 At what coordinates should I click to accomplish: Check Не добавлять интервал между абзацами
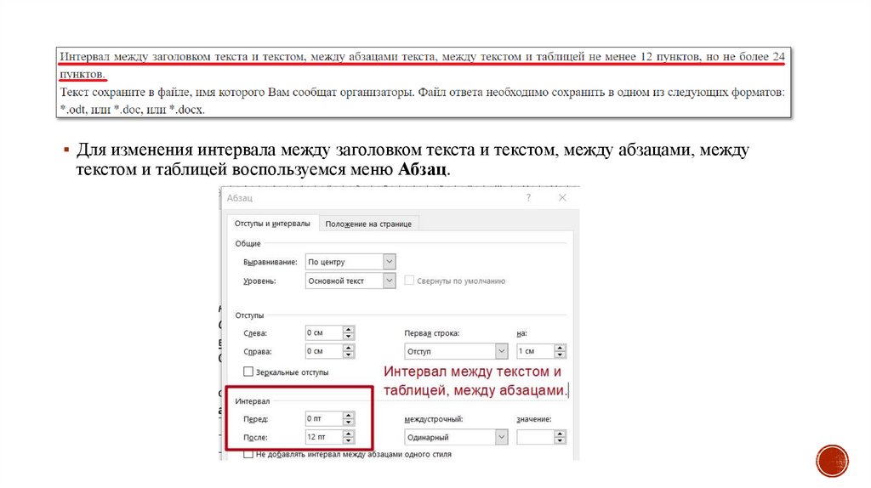pyautogui.click(x=248, y=454)
